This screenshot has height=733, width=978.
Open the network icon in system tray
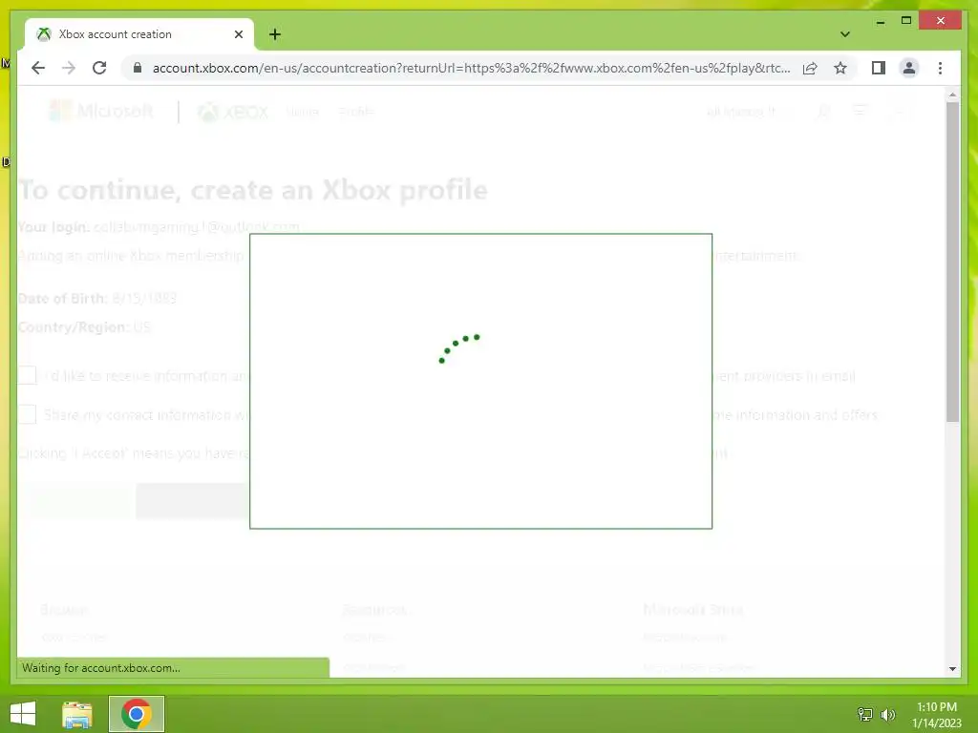coord(865,714)
